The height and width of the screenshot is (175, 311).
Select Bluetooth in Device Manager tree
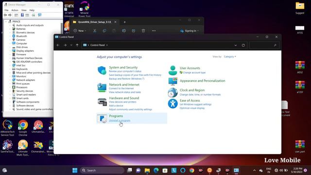coord(21,36)
